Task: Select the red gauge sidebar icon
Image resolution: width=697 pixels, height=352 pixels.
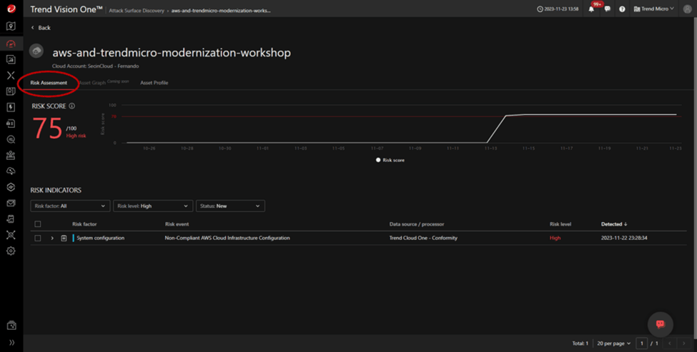Action: 11,44
